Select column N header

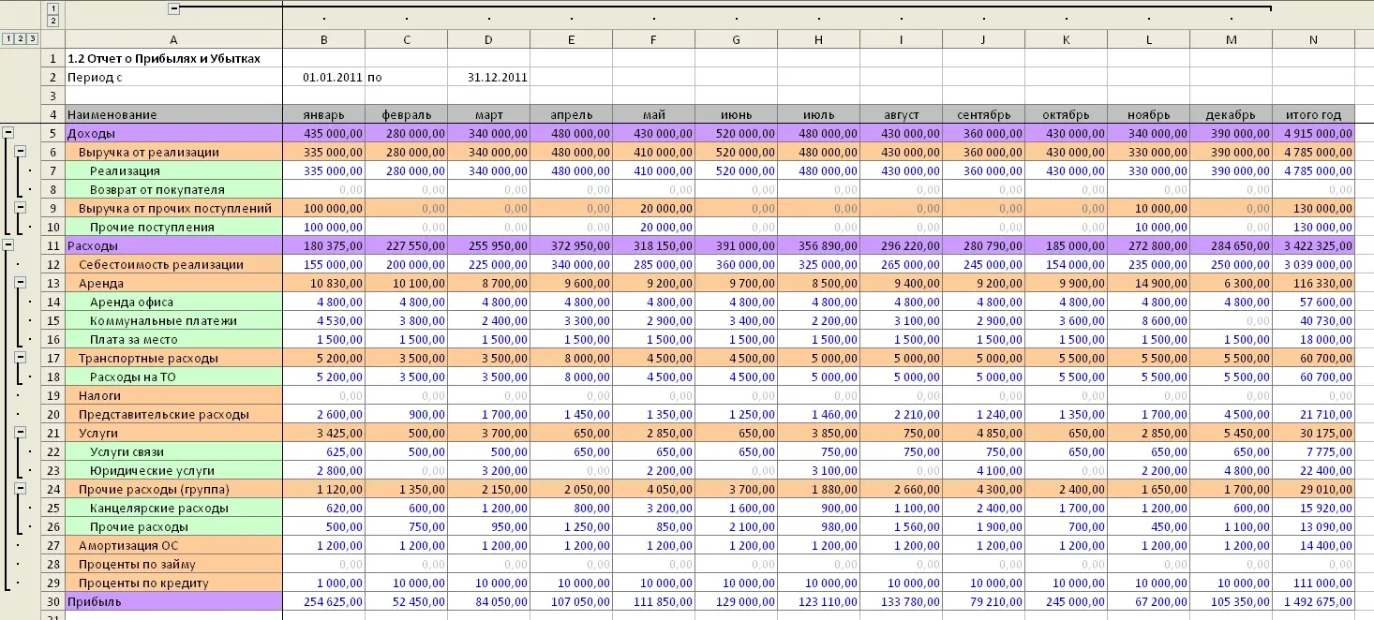tap(1313, 38)
